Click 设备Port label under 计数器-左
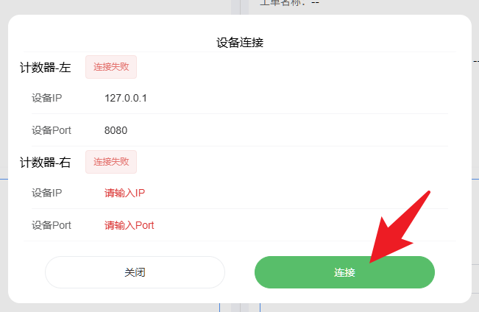 pyautogui.click(x=52, y=130)
